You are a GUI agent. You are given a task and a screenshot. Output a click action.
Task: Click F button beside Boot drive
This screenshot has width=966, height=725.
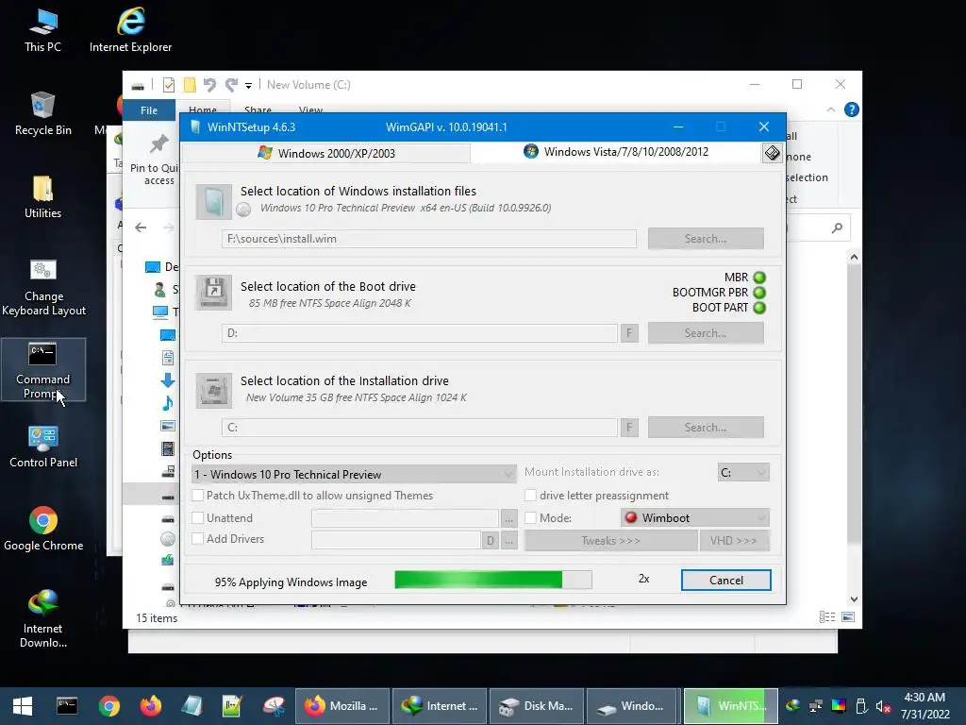coord(629,333)
